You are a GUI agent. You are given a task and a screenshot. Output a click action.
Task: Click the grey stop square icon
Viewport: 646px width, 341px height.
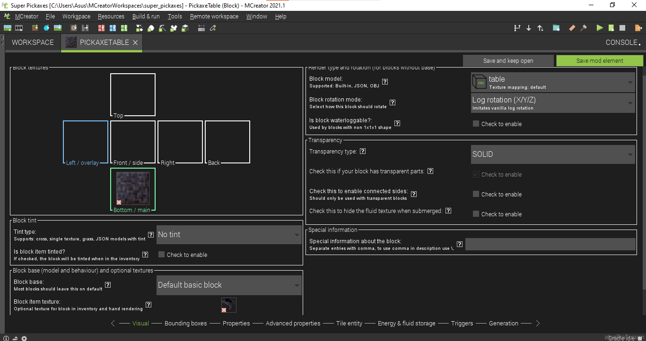622,28
